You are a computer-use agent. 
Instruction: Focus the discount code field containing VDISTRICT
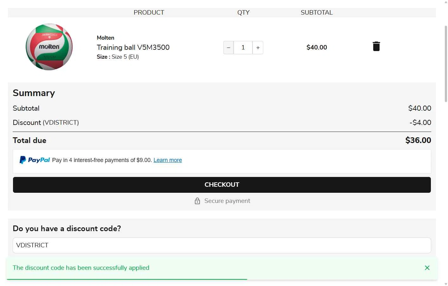tap(222, 245)
